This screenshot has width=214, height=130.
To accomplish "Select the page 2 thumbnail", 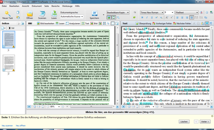I will [9, 63].
